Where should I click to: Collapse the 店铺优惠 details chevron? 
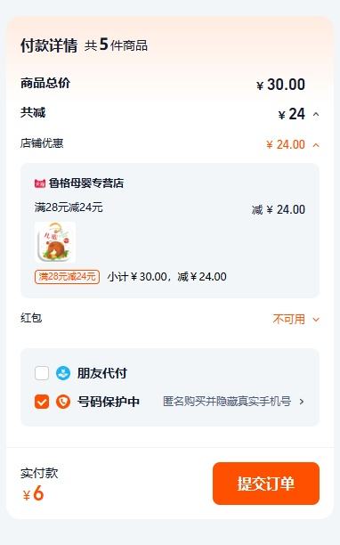click(x=316, y=145)
